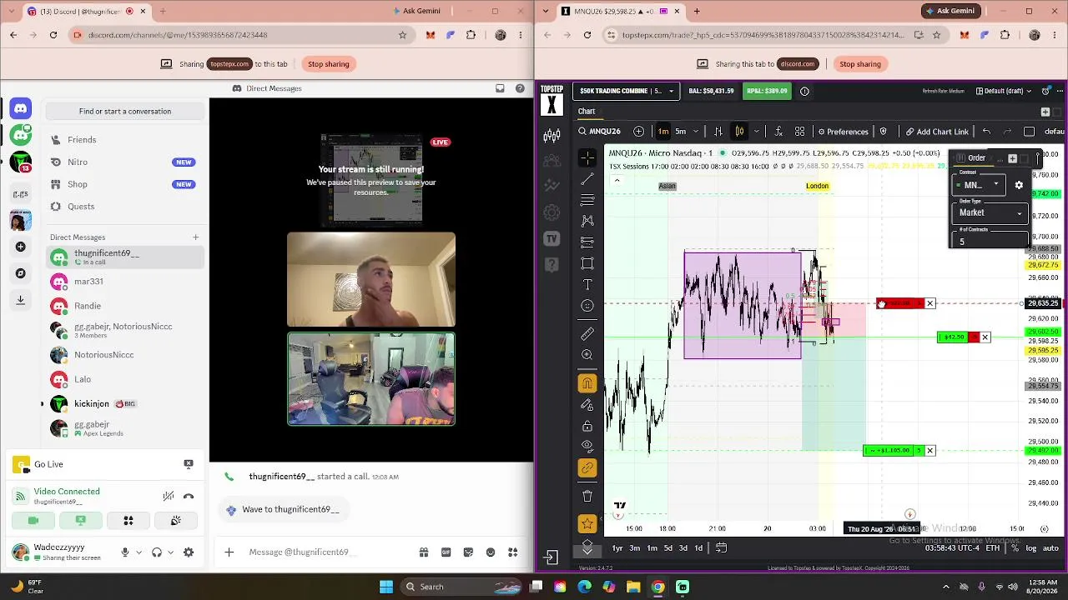Expand Discord microphone input options arrow
Screen dimensions: 1068x600
click(139, 552)
